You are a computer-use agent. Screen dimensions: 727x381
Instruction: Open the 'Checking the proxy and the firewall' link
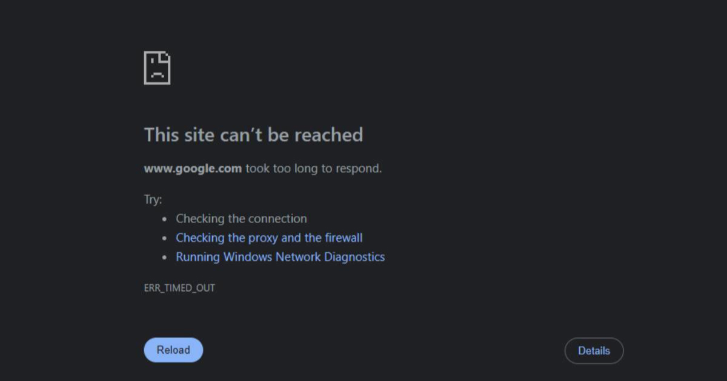269,238
